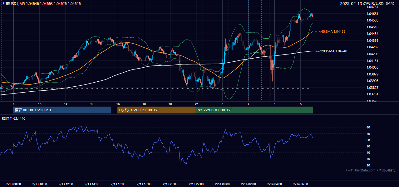
Task: Click price axis label 1.03903
Action: (x=372, y=81)
